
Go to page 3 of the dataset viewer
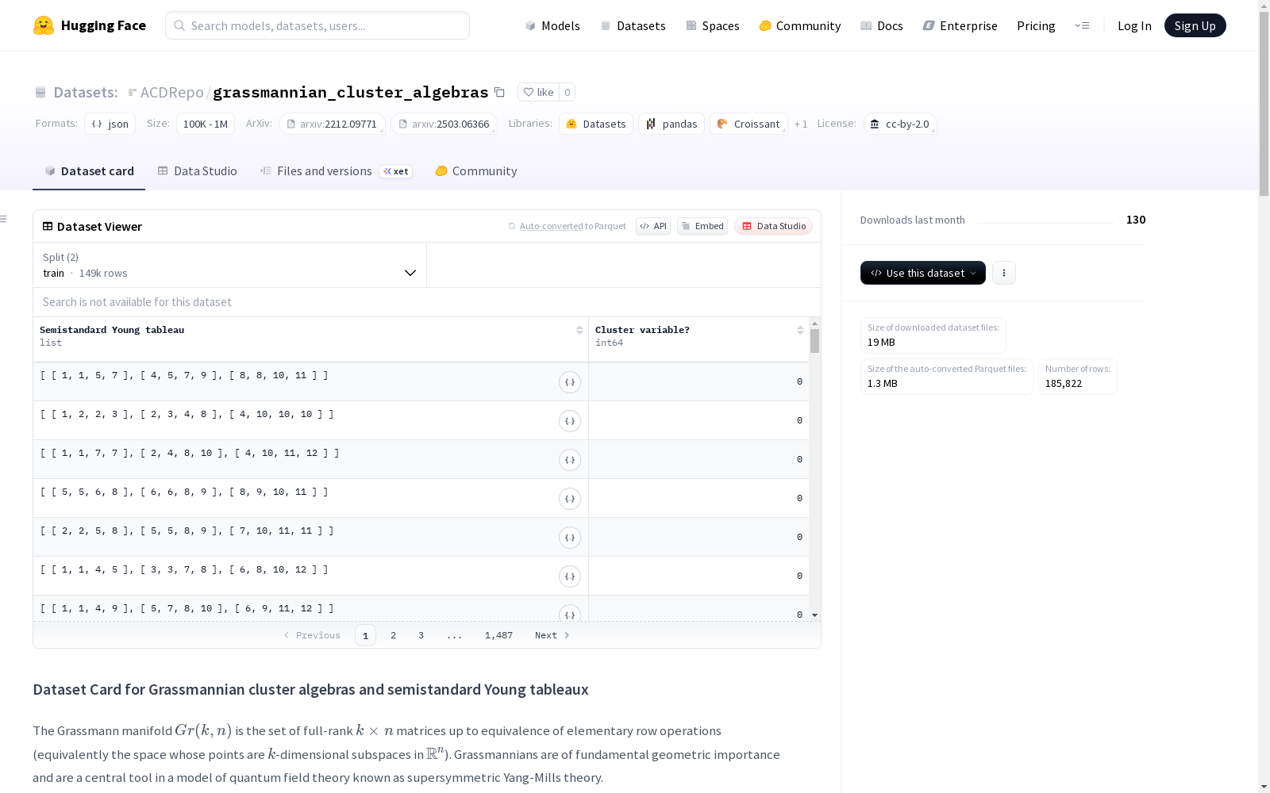point(421,635)
